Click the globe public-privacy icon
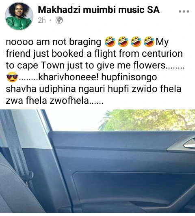This screenshot has width=195, height=216. coord(59,20)
